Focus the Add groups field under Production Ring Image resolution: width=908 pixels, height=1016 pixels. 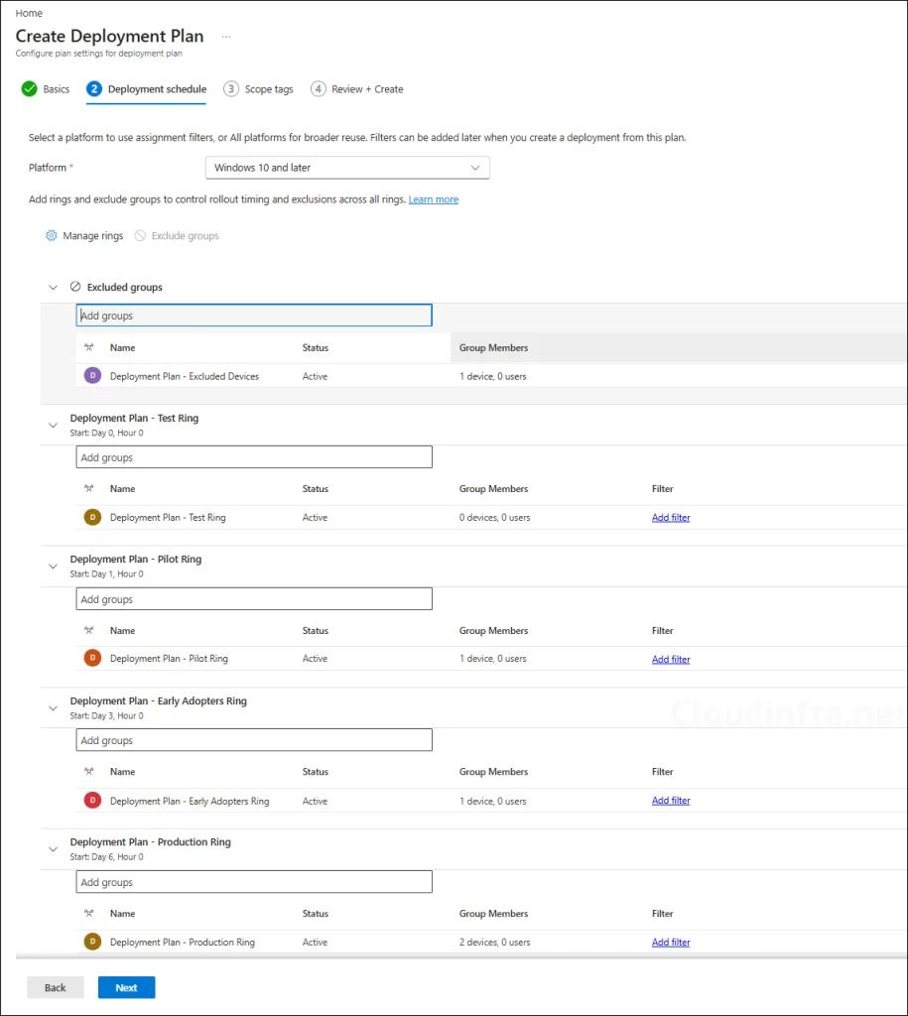254,882
